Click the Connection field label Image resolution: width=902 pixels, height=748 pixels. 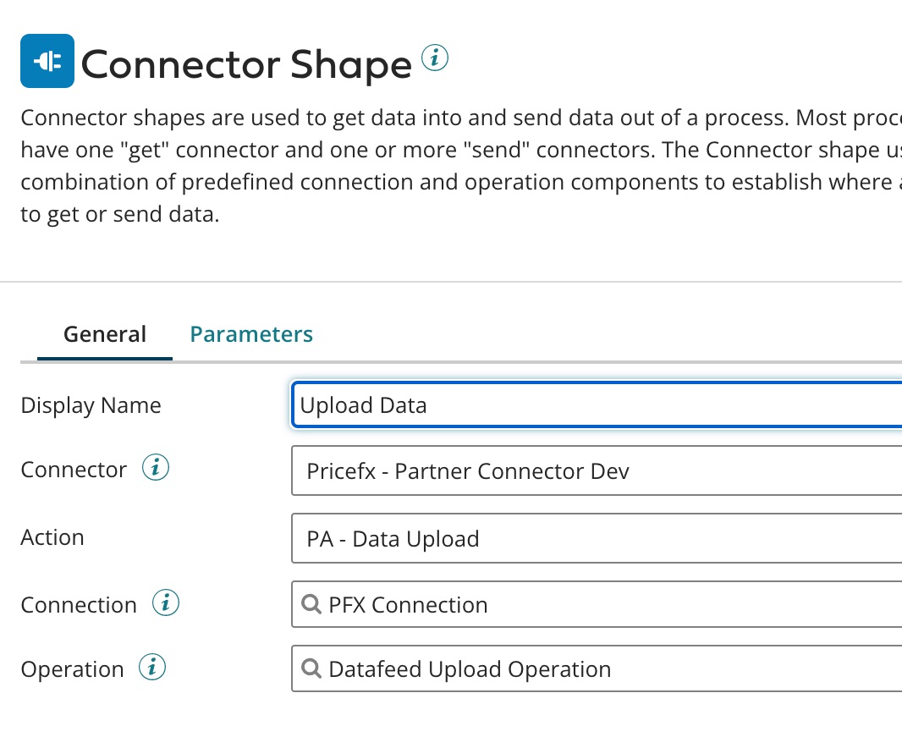coord(79,605)
